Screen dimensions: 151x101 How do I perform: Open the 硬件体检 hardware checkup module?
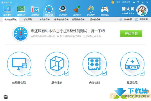(7, 11)
